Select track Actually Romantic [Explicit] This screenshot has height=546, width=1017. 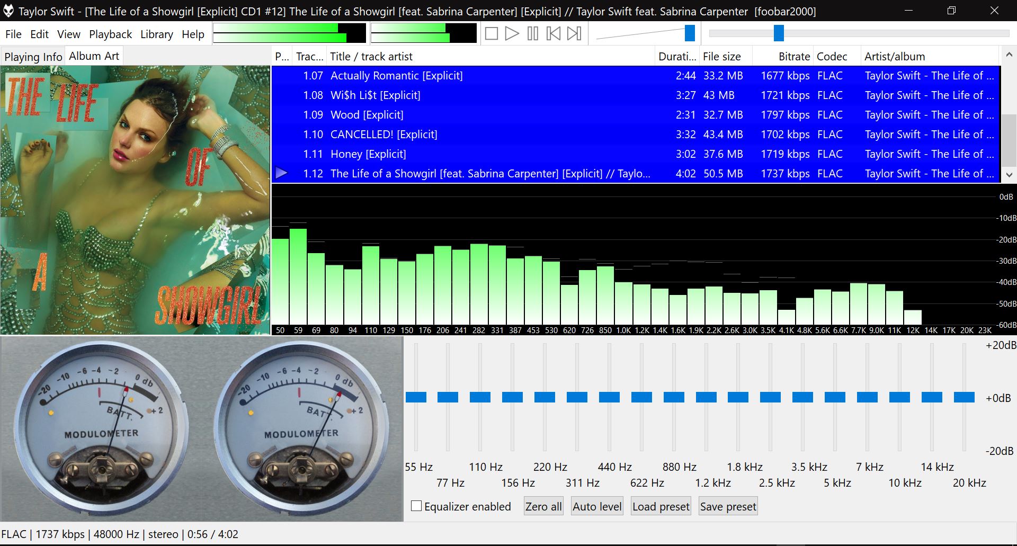636,76
